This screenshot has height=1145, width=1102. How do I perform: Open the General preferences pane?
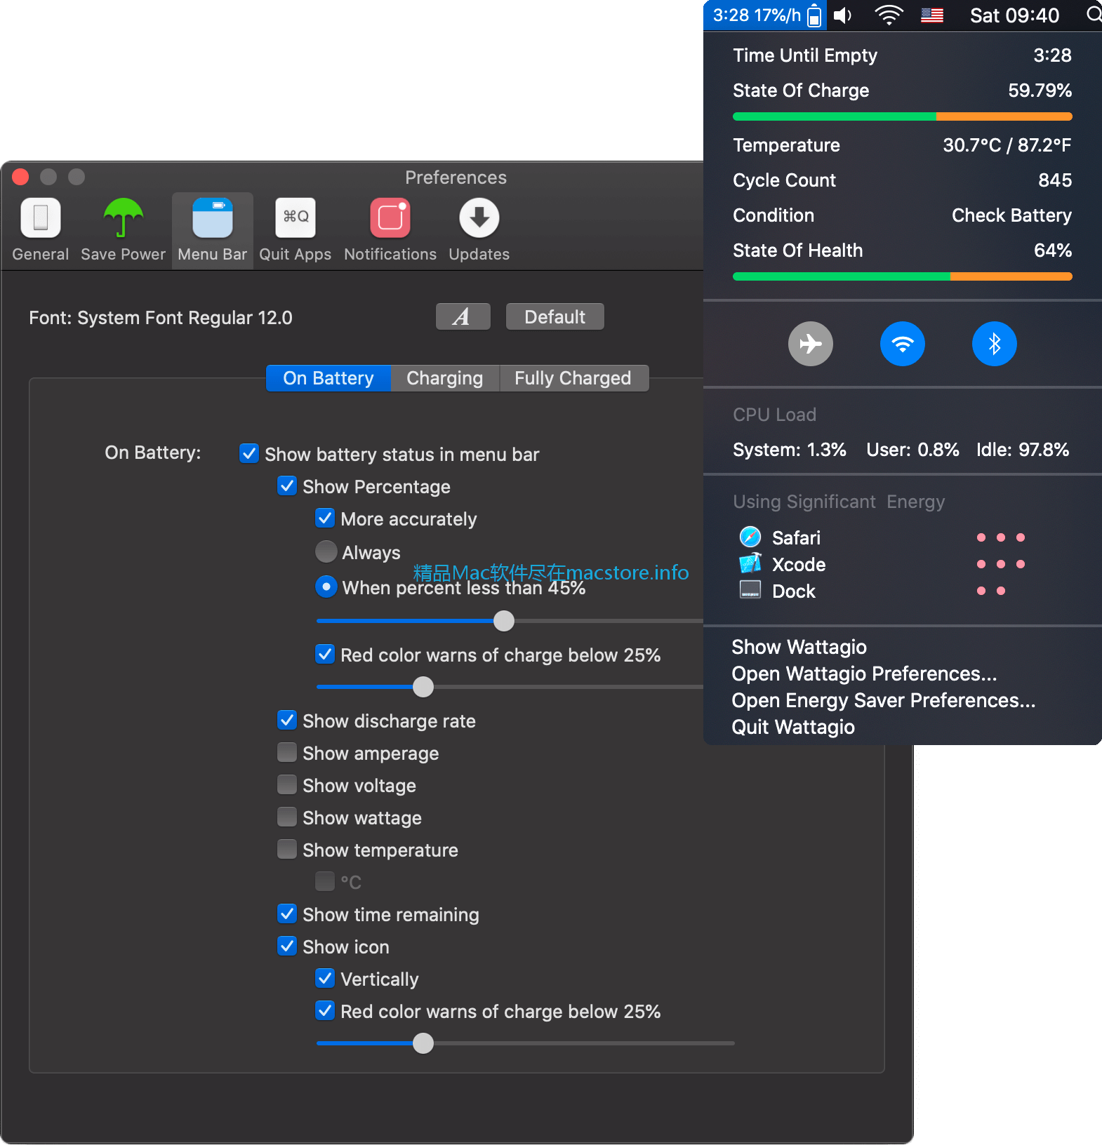(41, 230)
